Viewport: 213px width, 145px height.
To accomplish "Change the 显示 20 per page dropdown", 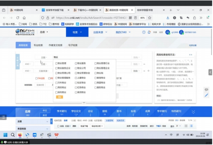I will coord(178,126).
